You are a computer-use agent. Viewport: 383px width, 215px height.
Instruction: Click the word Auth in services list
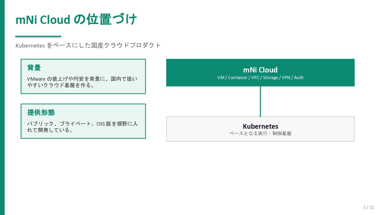pos(299,78)
